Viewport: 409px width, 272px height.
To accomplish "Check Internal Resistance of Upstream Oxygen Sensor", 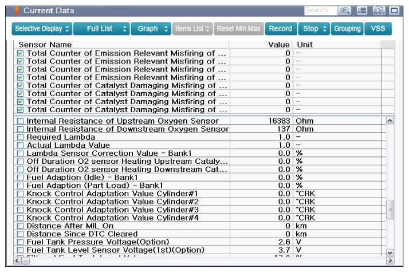I will click(x=20, y=121).
